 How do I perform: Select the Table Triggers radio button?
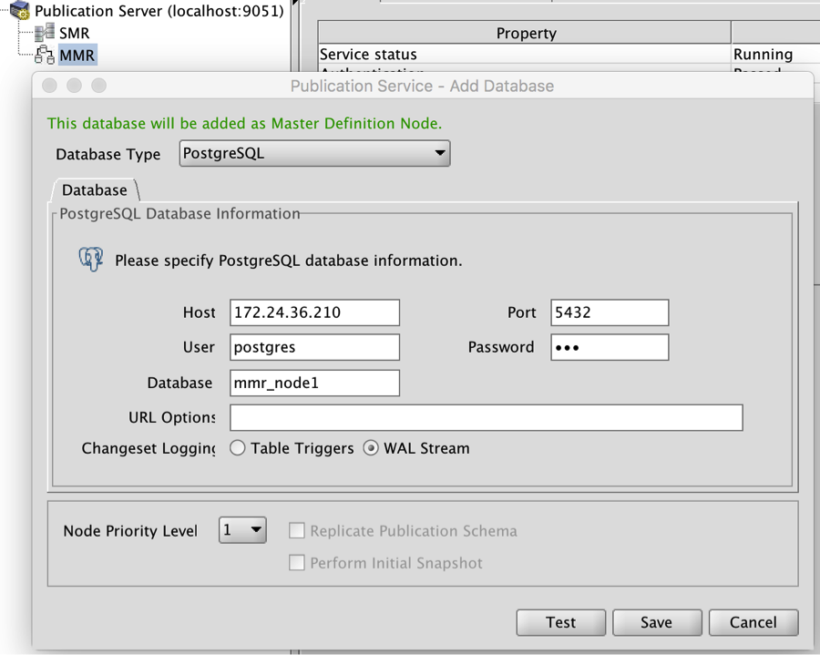click(x=238, y=448)
